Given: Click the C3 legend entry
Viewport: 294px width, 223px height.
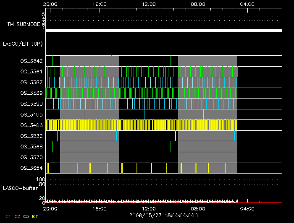Looking at the screenshot, I should [26, 216].
